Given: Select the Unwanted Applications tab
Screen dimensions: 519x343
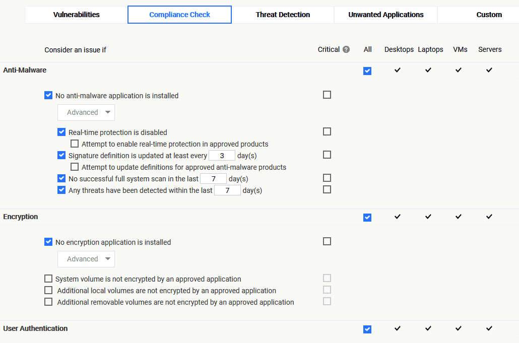Looking at the screenshot, I should (385, 15).
